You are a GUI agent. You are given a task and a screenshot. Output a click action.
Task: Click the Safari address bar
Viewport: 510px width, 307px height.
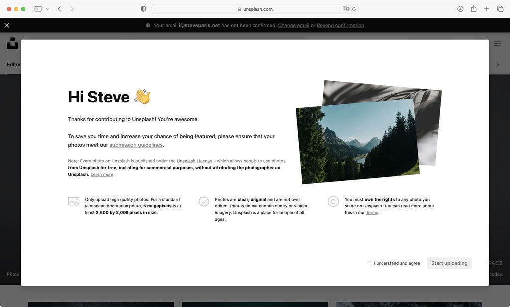[x=255, y=8]
